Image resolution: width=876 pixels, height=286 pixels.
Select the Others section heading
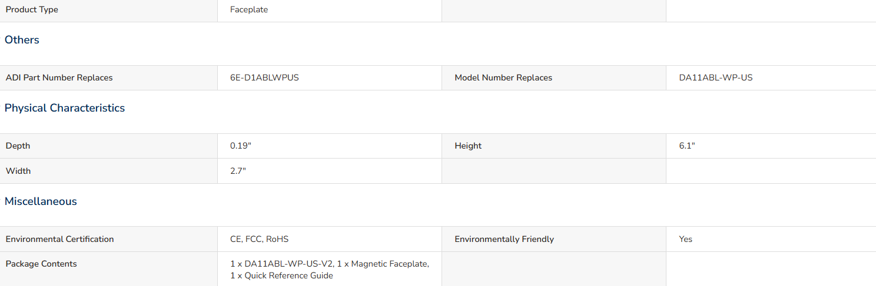[x=22, y=40]
